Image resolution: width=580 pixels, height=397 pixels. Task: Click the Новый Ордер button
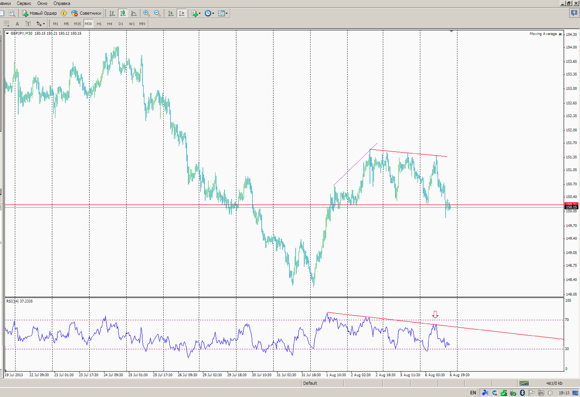click(39, 13)
